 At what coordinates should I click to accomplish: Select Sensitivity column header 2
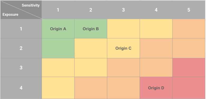click(91, 10)
